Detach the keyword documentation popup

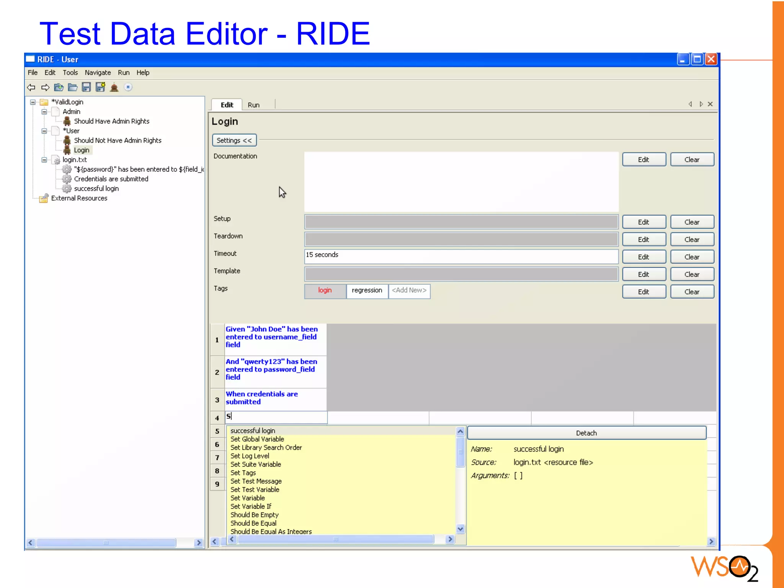[586, 433]
